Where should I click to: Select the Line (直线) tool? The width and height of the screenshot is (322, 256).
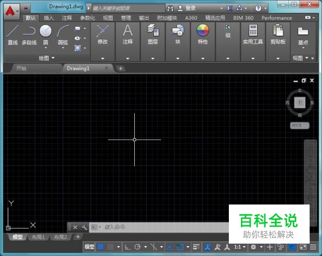click(13, 35)
